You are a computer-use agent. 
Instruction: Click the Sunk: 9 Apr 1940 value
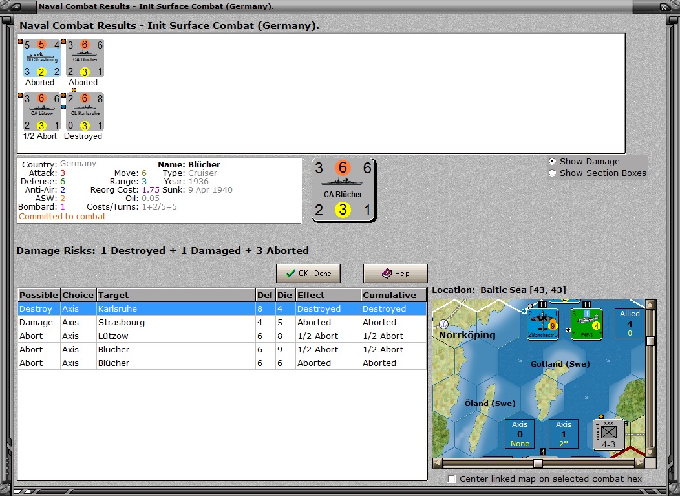click(210, 190)
